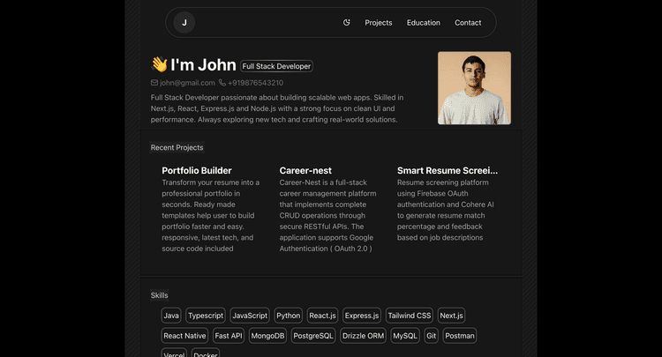Click the +919876543210 phone number
The width and height of the screenshot is (662, 357).
click(x=255, y=83)
